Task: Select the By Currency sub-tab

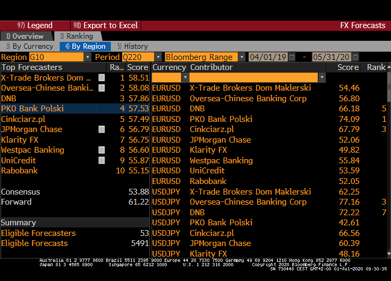Action: (x=29, y=47)
